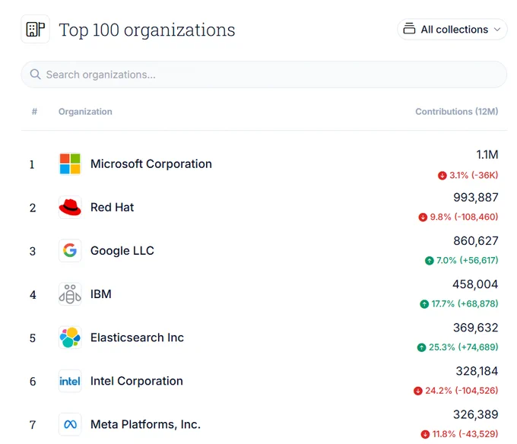The image size is (517, 444).
Task: Click the red down arrow for Meta
Action: pyautogui.click(x=425, y=434)
